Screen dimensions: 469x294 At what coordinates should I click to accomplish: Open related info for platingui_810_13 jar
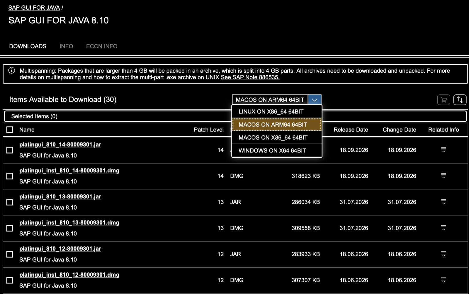click(x=443, y=202)
